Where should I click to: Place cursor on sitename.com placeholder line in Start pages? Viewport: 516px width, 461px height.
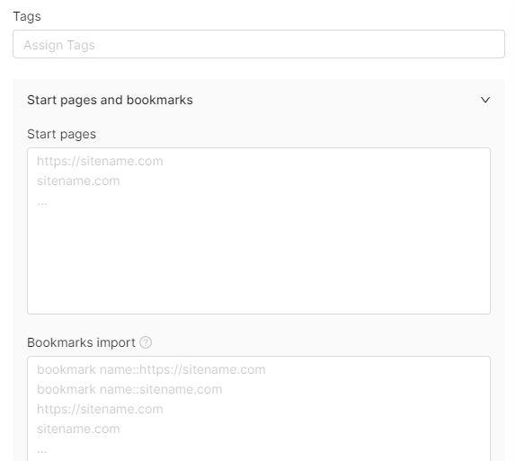click(78, 181)
